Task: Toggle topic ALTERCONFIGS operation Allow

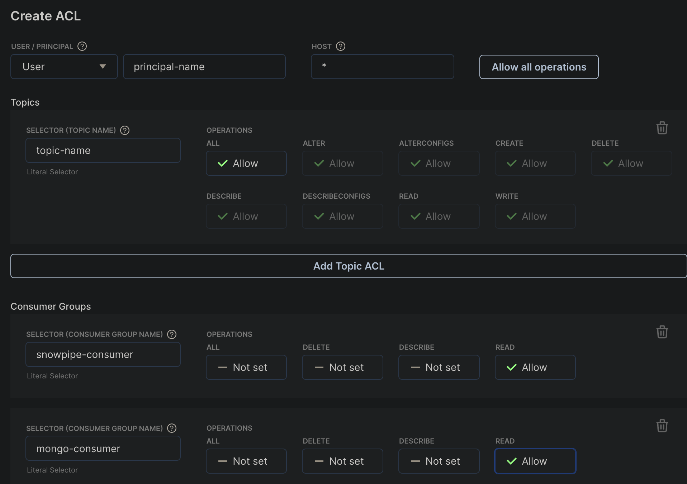Action: (439, 163)
